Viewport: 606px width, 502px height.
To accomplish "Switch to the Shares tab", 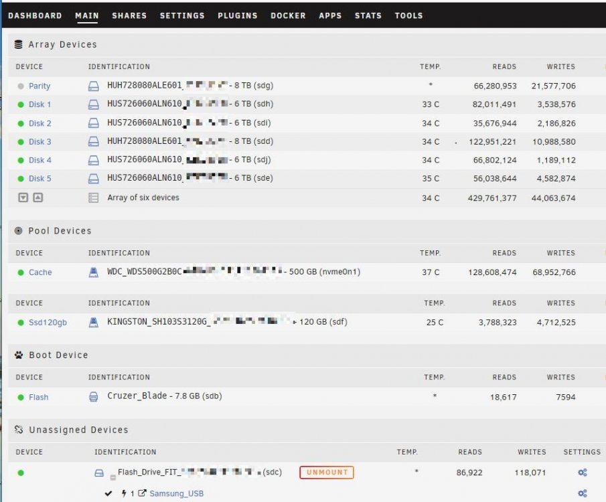I will click(x=129, y=16).
